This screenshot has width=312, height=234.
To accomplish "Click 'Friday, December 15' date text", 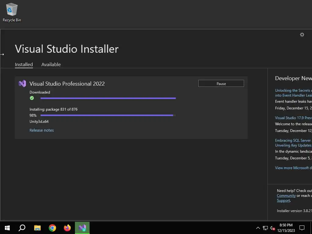I will click(x=293, y=108).
